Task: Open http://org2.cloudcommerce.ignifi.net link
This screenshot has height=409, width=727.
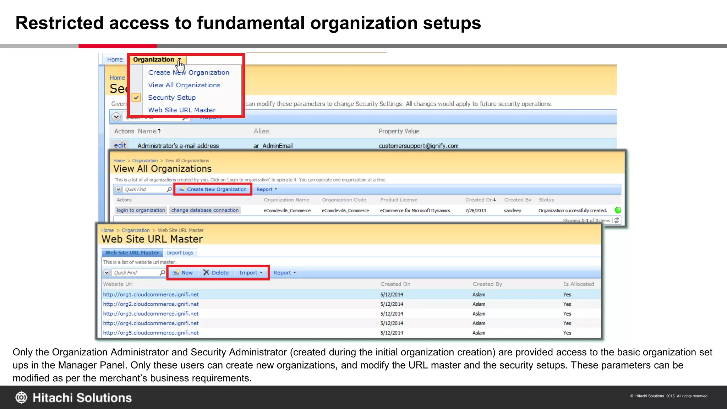Action: [151, 304]
